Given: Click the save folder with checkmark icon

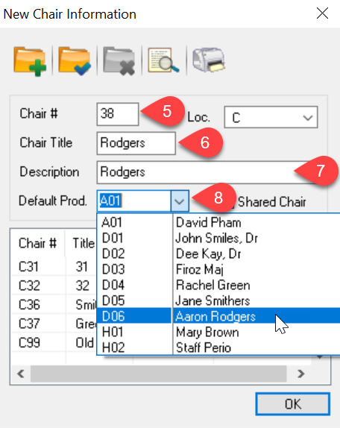Looking at the screenshot, I should pos(75,61).
